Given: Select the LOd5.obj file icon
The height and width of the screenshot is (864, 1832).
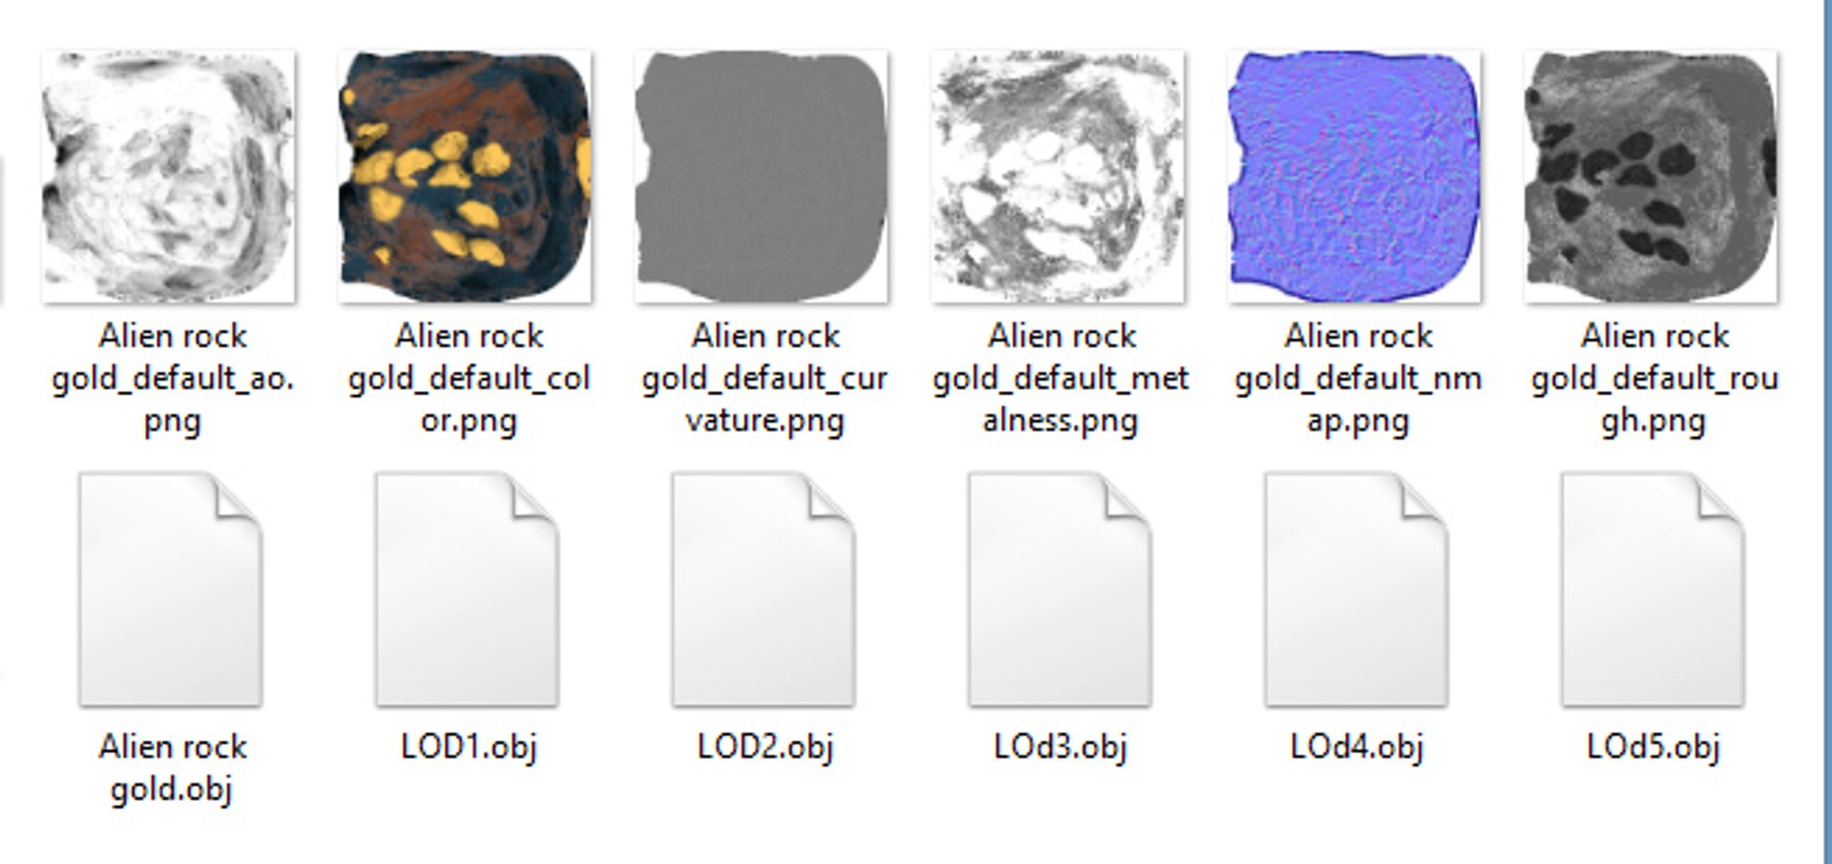Looking at the screenshot, I should click(1654, 590).
